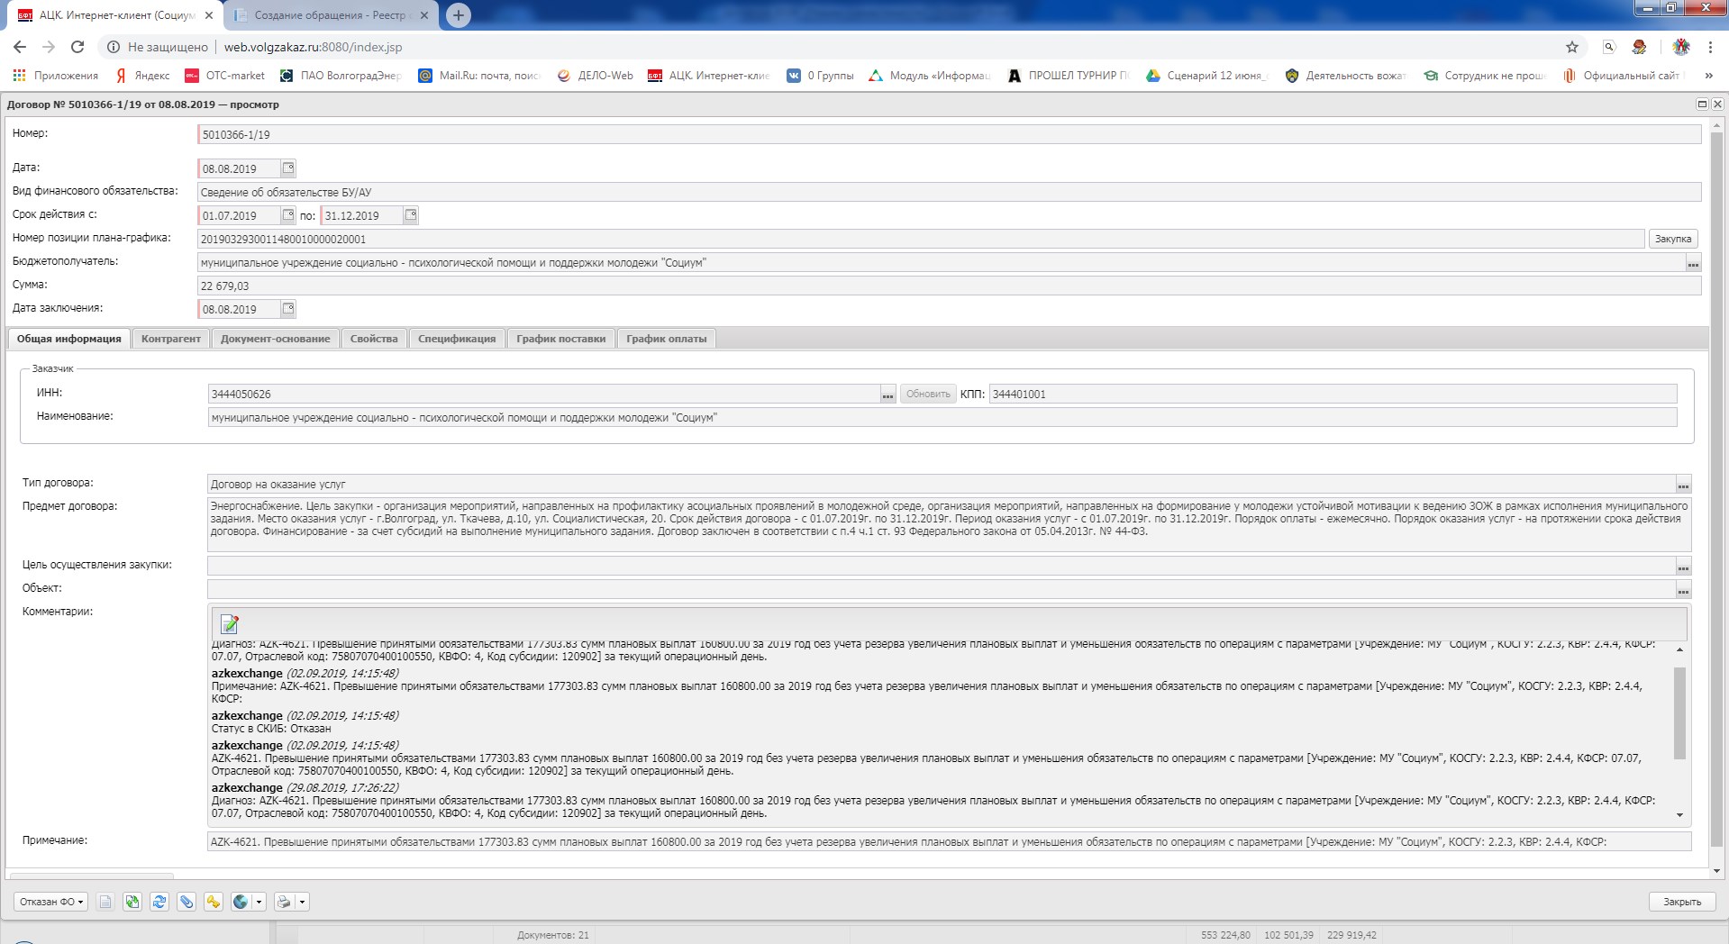Open the Спецификация tab
This screenshot has height=944, width=1729.
(457, 339)
